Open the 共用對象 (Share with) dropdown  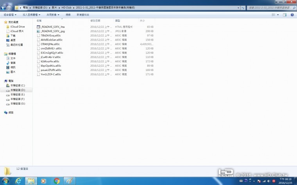[53, 15]
